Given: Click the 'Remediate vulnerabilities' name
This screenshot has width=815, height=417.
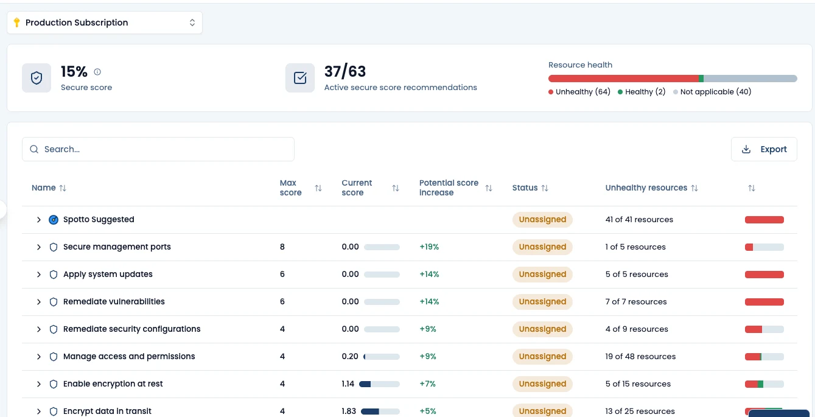Looking at the screenshot, I should tap(114, 302).
